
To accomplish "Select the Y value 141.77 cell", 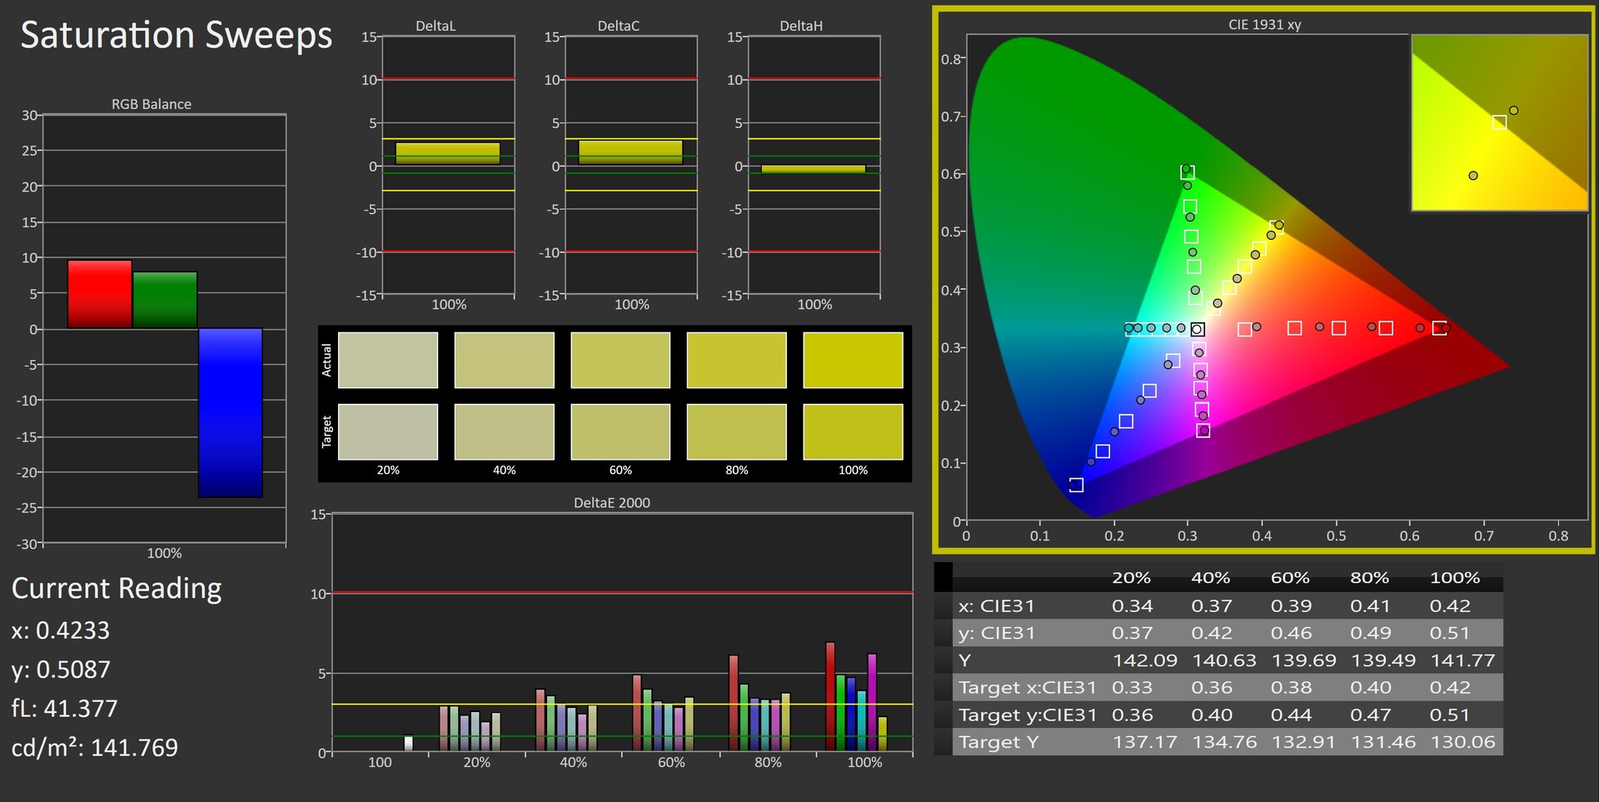I will pyautogui.click(x=1462, y=660).
